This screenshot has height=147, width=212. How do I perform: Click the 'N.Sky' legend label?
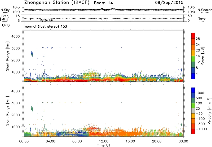tap(5, 10)
